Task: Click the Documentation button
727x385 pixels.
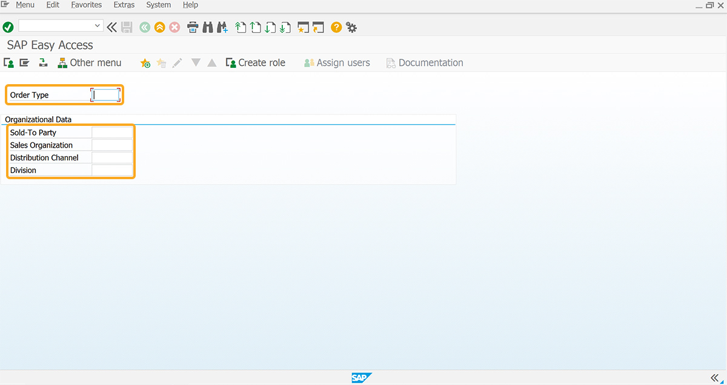Action: pos(424,62)
